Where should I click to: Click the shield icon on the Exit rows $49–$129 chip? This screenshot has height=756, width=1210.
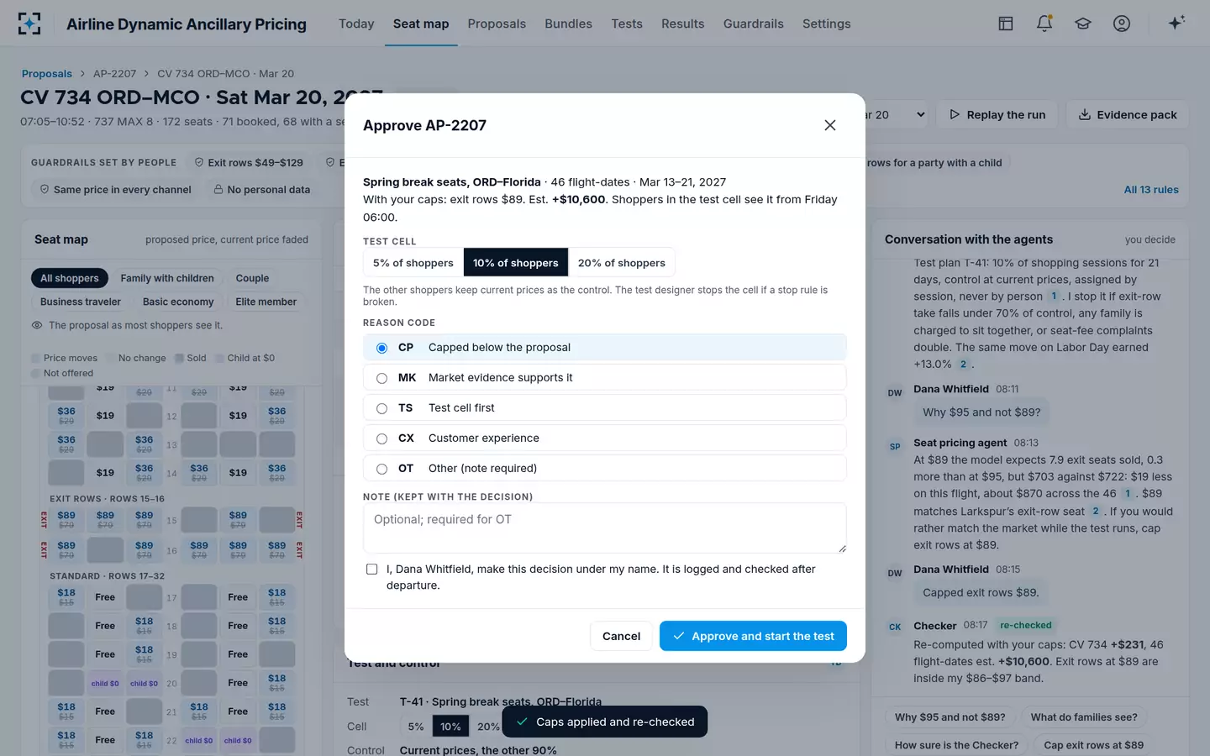[x=199, y=162]
